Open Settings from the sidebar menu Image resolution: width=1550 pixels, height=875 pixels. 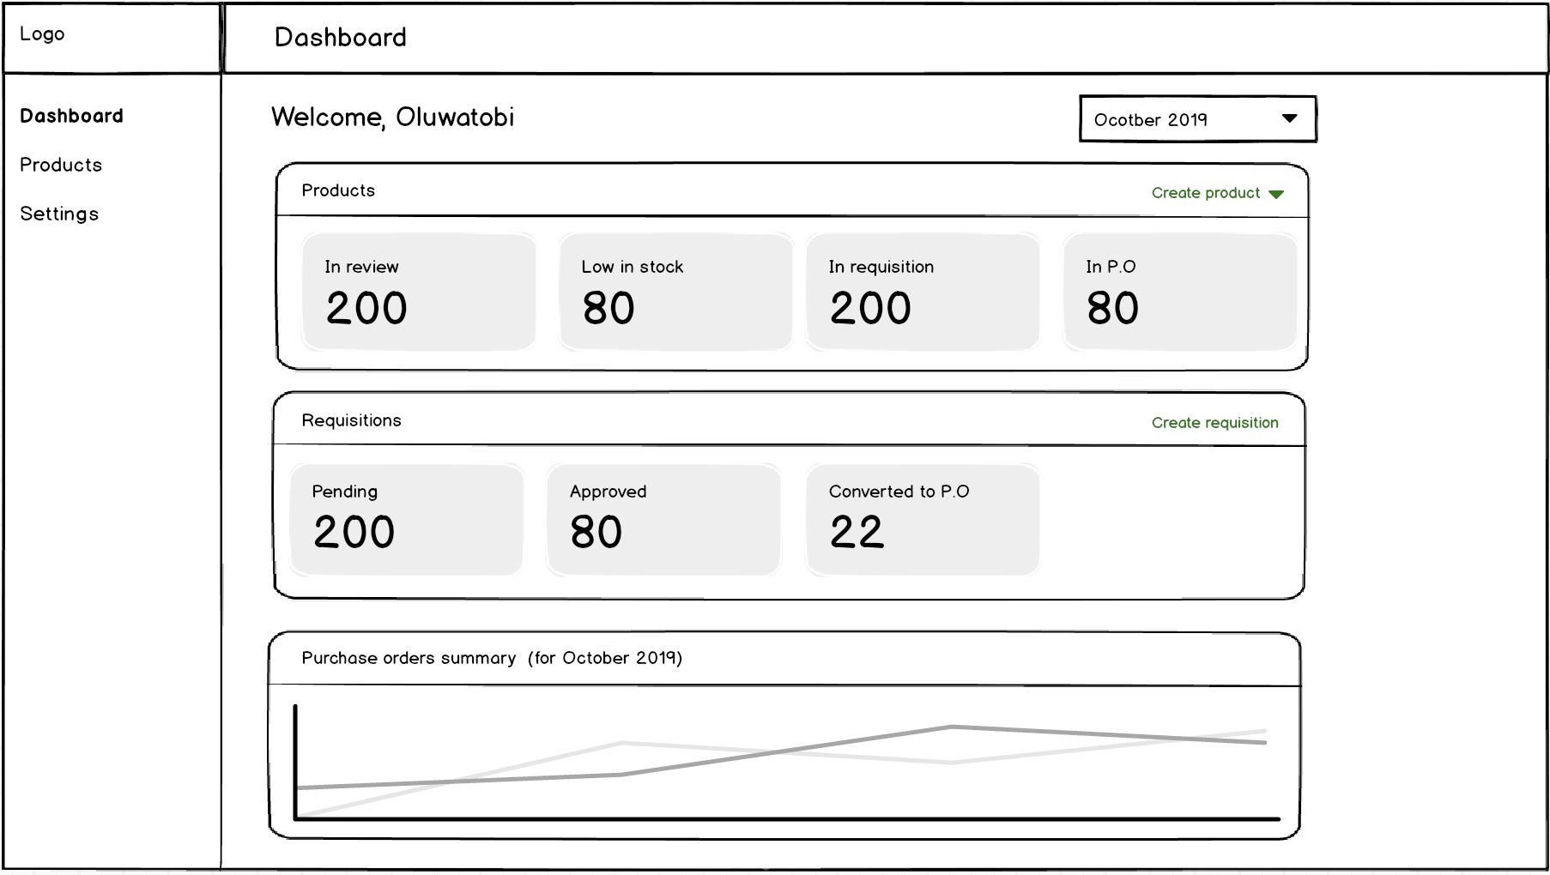tap(59, 214)
